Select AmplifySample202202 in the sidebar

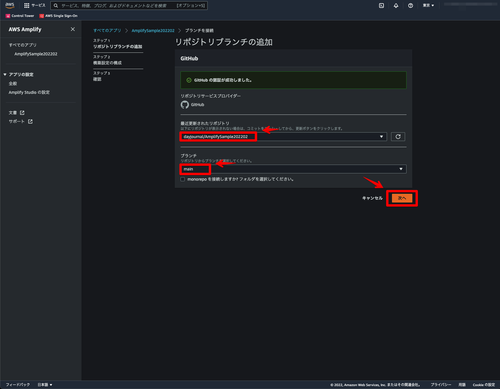tap(36, 54)
